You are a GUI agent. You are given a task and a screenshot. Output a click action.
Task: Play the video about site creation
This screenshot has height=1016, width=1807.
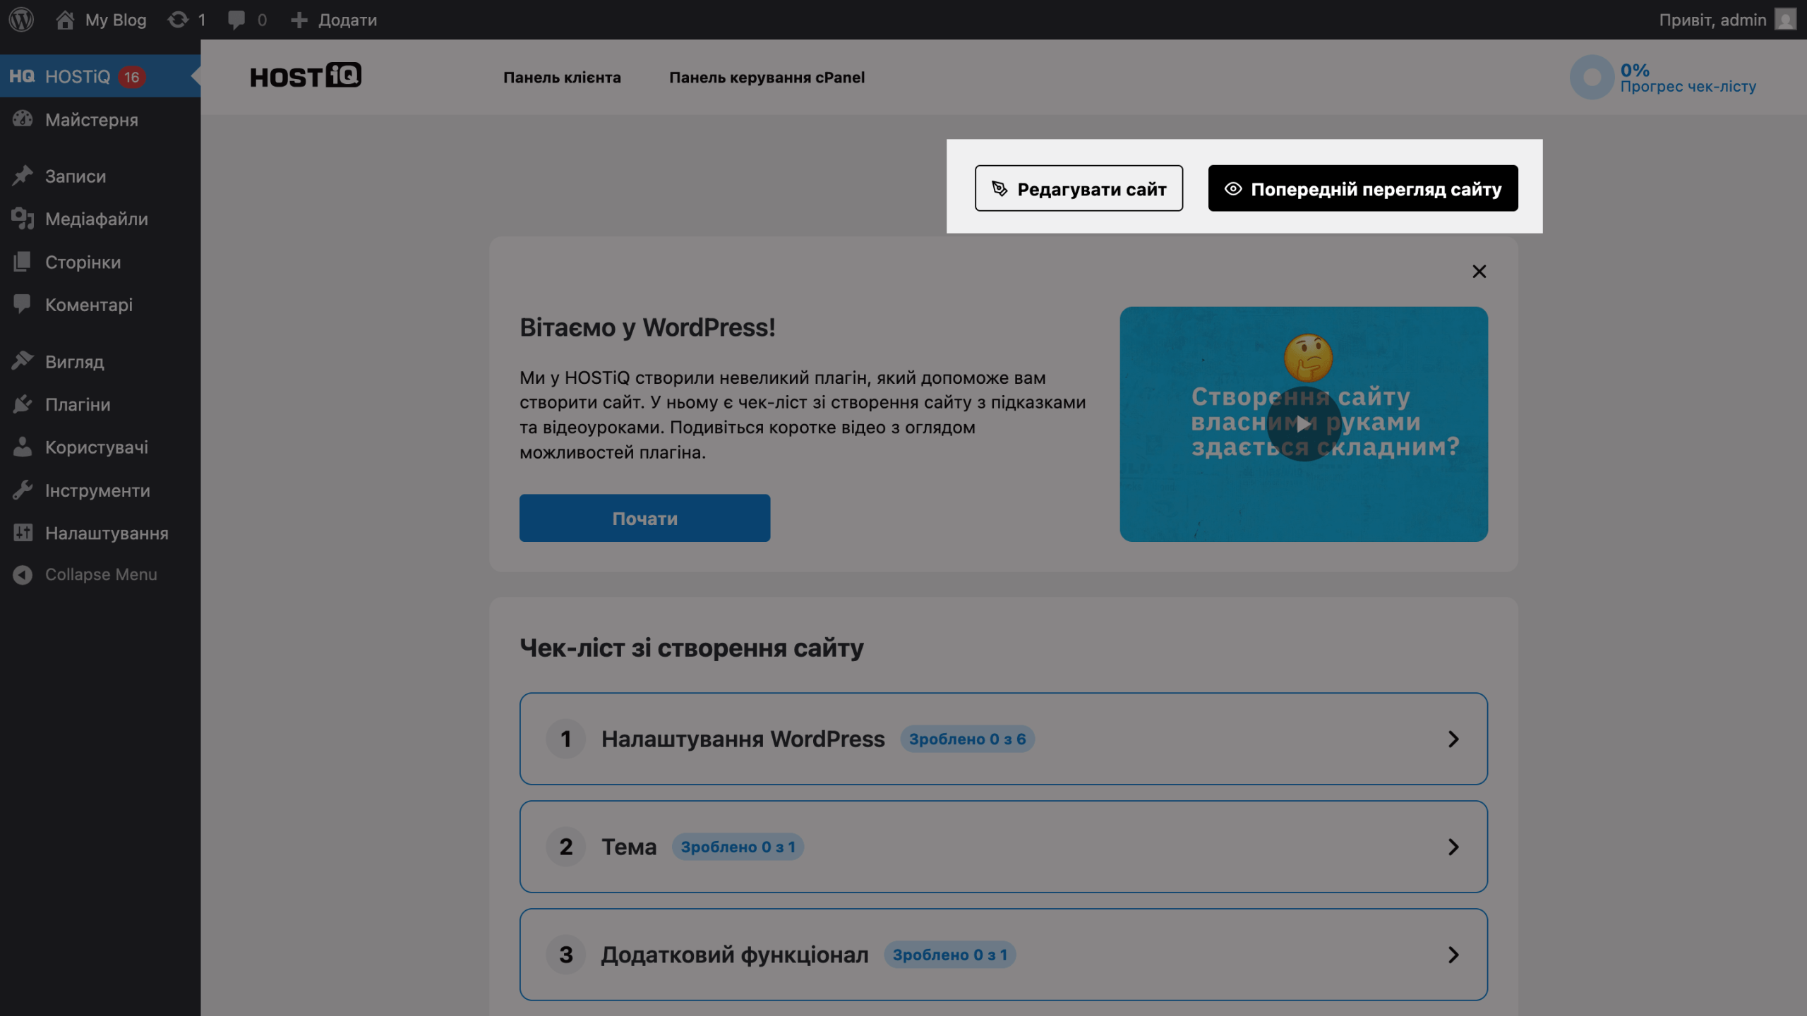(x=1304, y=424)
